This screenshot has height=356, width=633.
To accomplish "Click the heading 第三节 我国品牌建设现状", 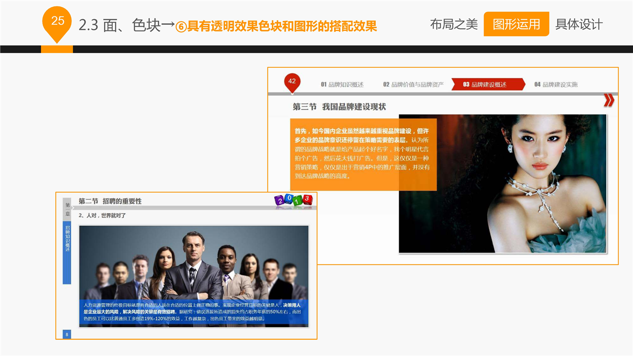I will (339, 107).
